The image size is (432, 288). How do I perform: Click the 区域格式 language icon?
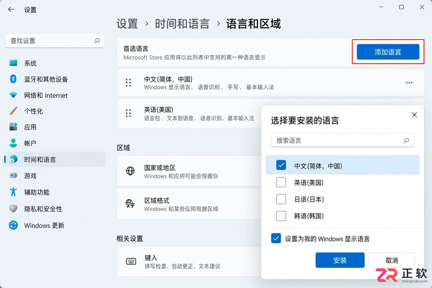130,204
